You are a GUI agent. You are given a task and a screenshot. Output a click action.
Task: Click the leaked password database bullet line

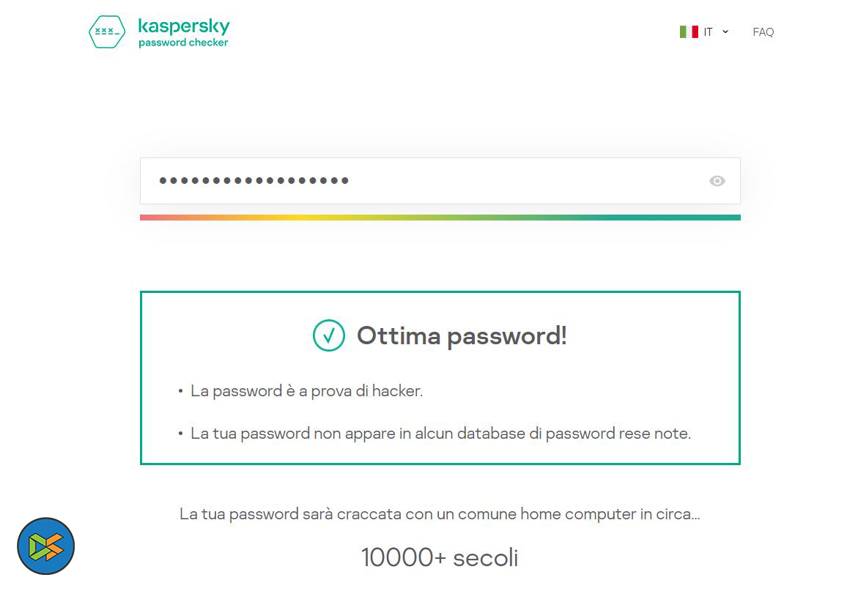tap(440, 434)
